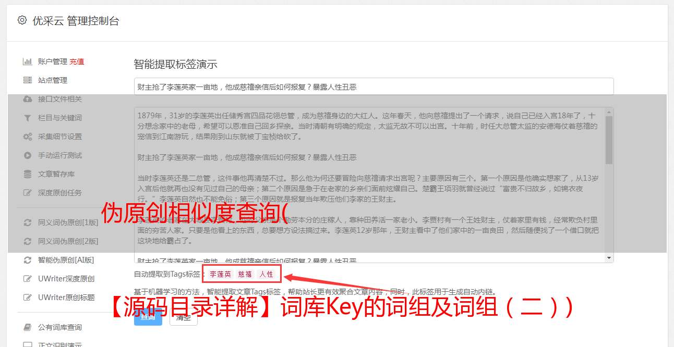Click the article title input field
This screenshot has height=347, width=674.
point(374,86)
